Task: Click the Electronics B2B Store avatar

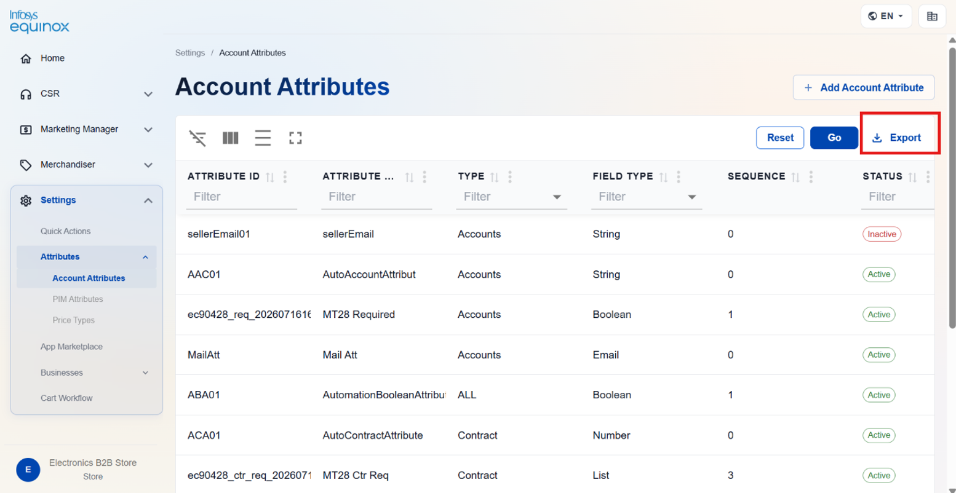Action: click(28, 470)
